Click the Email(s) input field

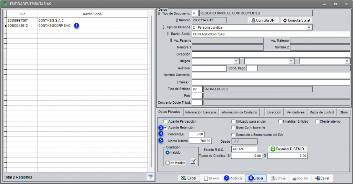tap(271, 82)
